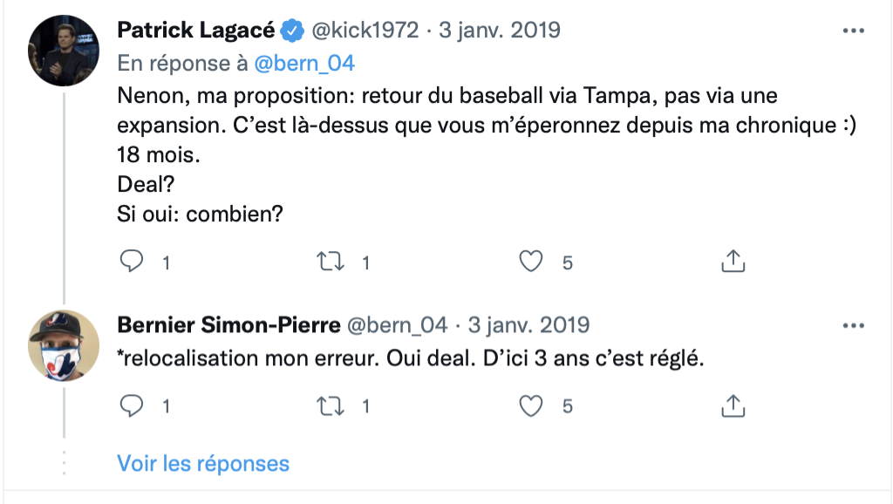Open the @bern_04 mention link
This screenshot has height=504, width=893.
click(x=304, y=64)
